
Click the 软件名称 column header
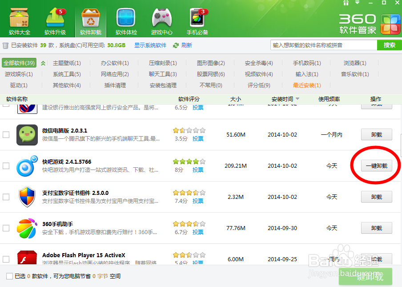17,99
